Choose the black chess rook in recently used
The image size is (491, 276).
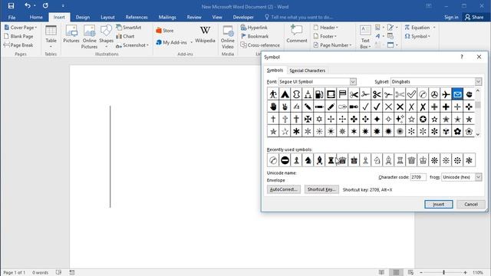point(331,160)
